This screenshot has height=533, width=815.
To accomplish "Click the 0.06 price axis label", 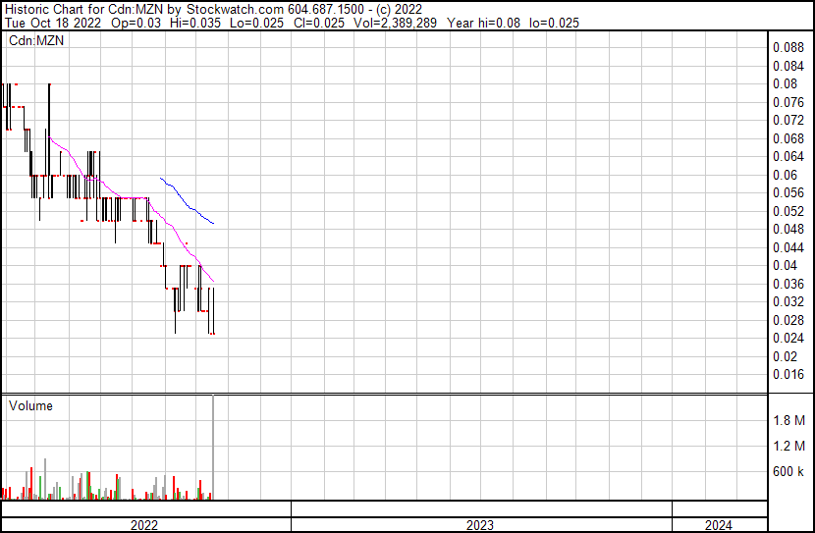I will (786, 175).
